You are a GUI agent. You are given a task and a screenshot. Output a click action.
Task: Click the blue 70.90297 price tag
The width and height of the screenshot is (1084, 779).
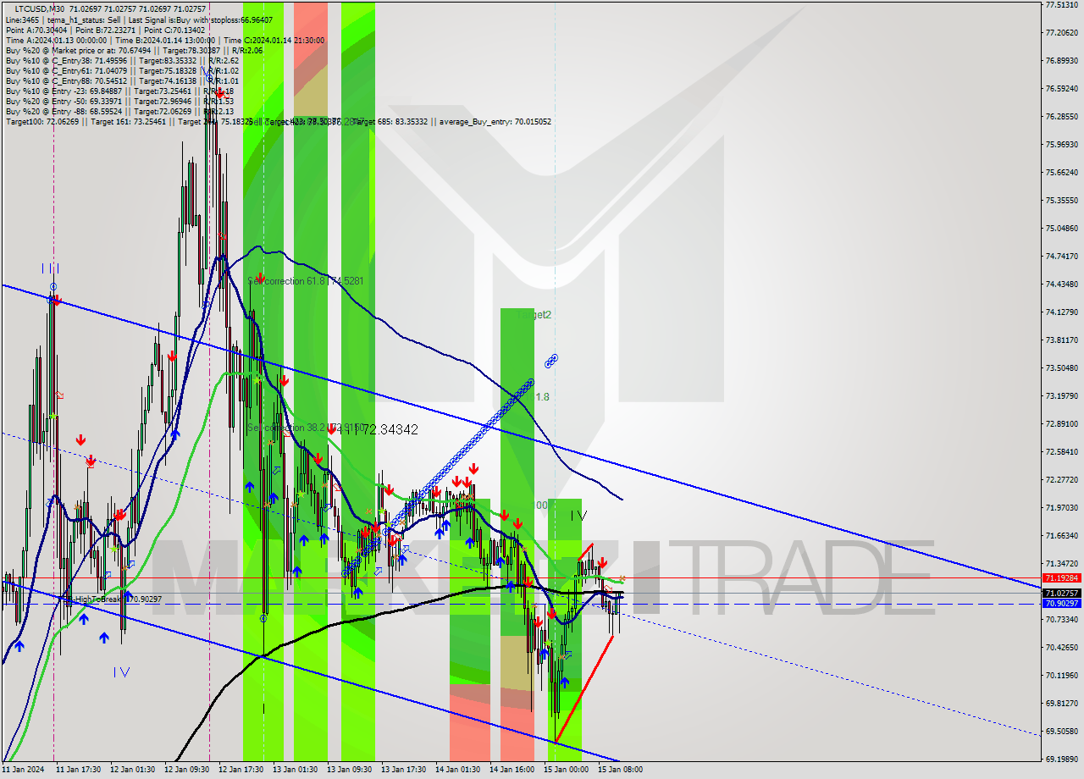point(1061,603)
